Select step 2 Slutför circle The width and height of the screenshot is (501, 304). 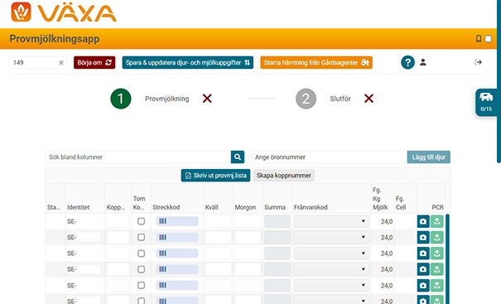[x=306, y=99]
